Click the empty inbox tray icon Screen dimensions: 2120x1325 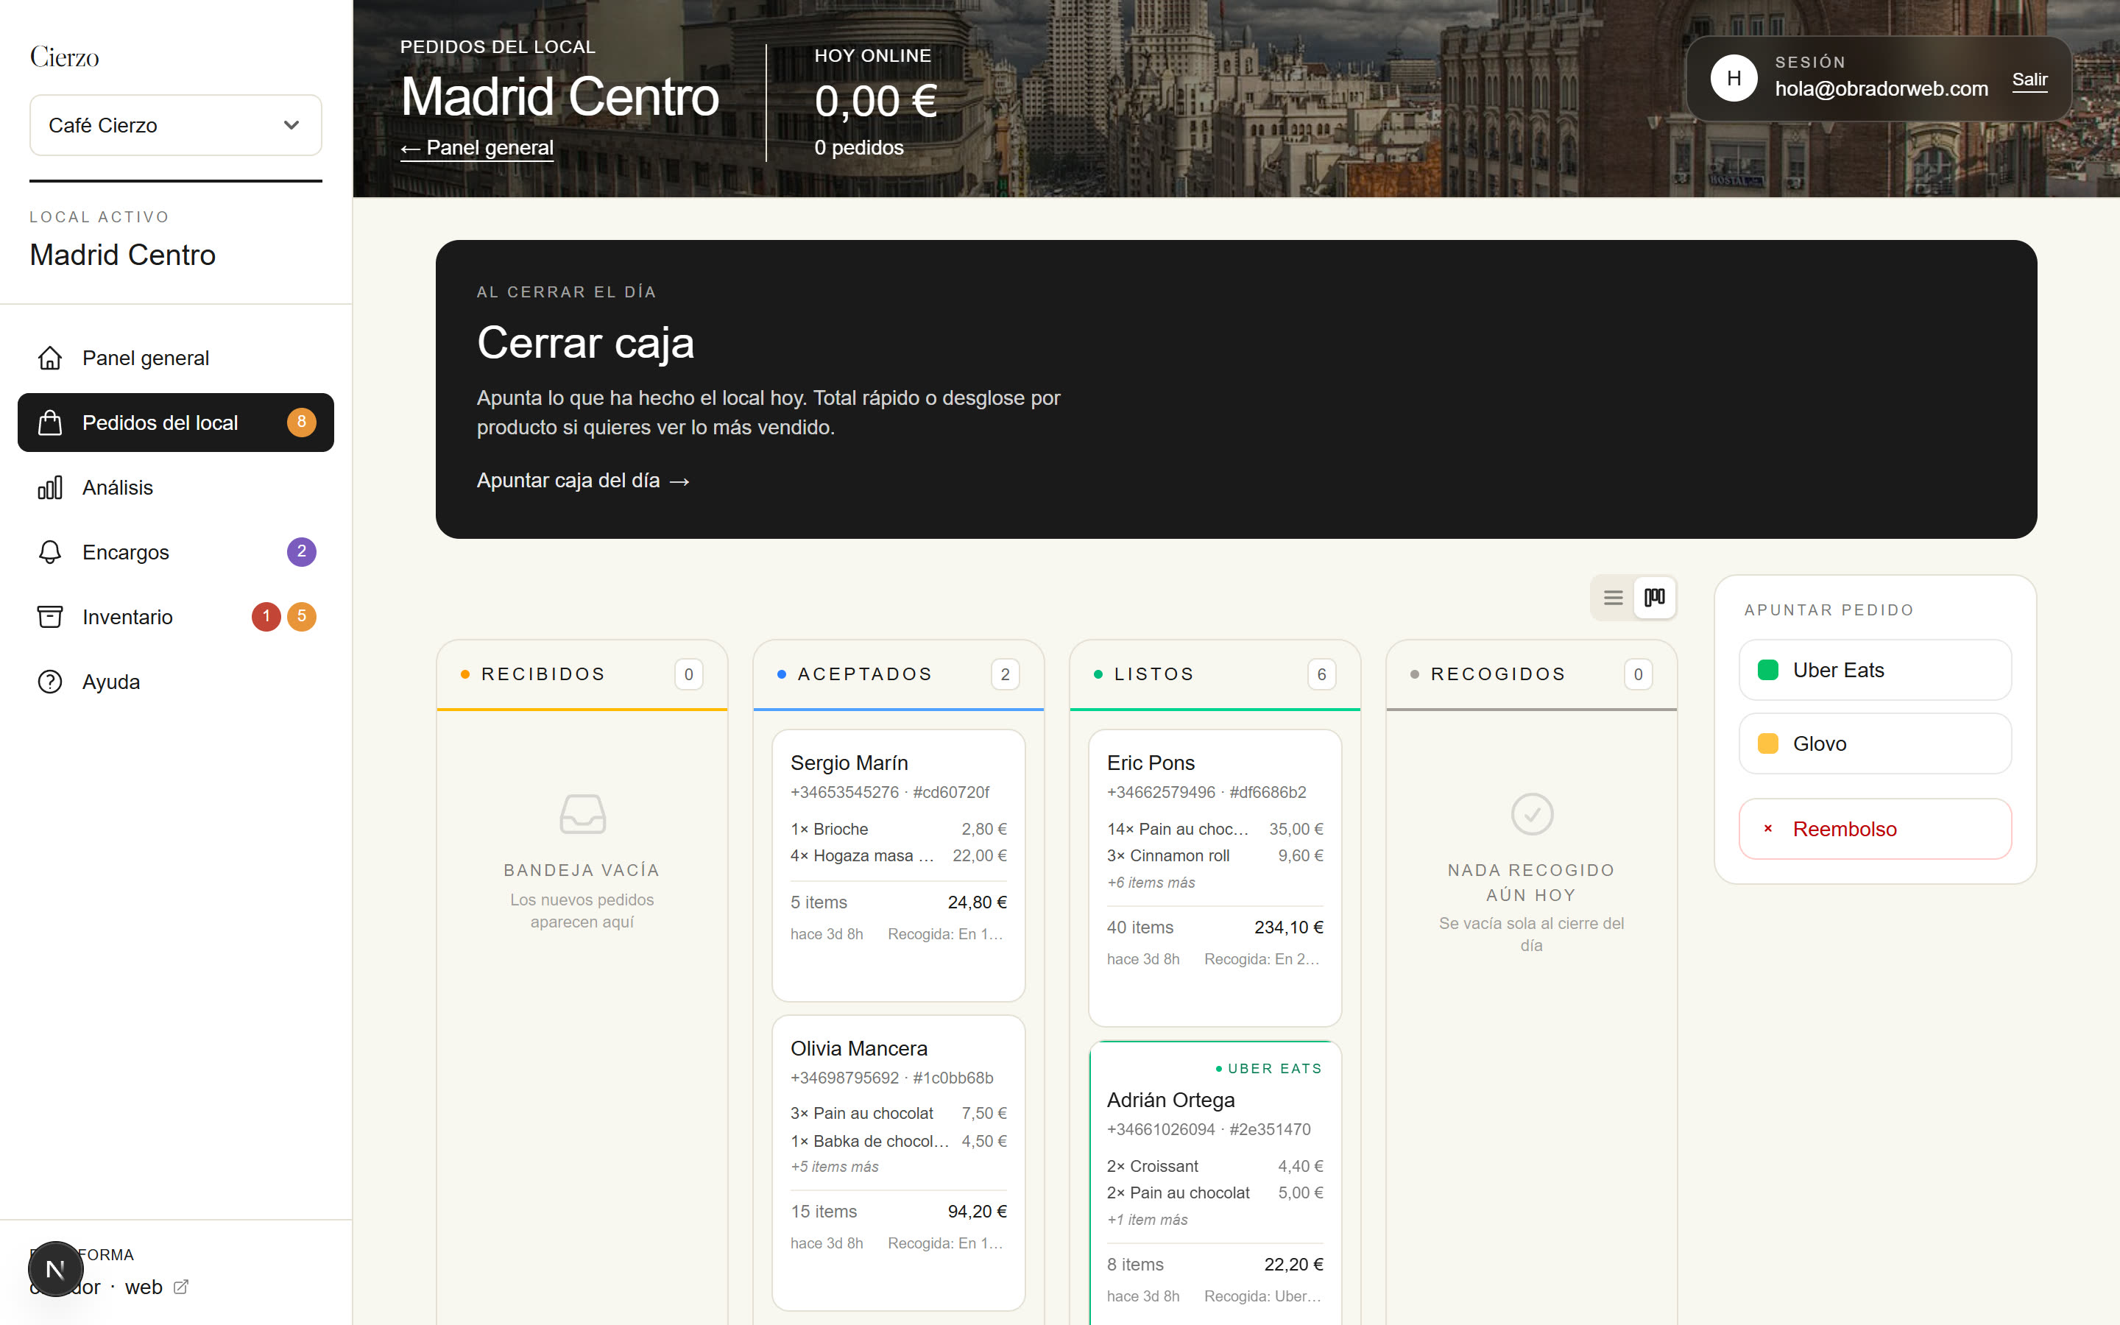pos(582,814)
